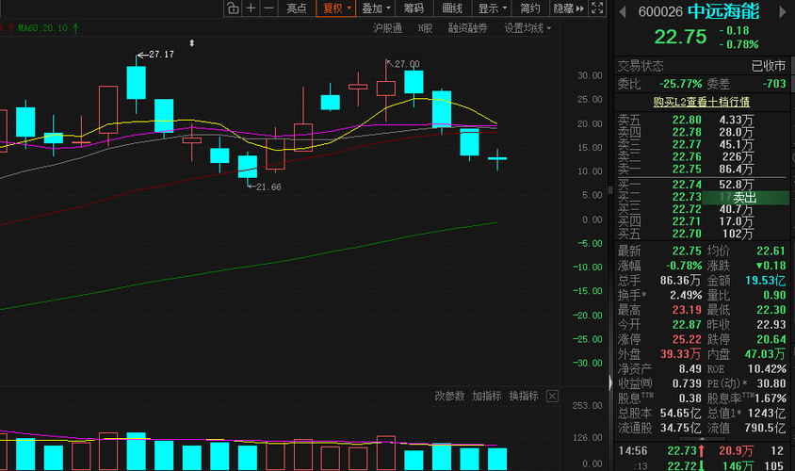This screenshot has width=795, height=471.
Task: Click the last cyan volume bar
Action: (497, 459)
